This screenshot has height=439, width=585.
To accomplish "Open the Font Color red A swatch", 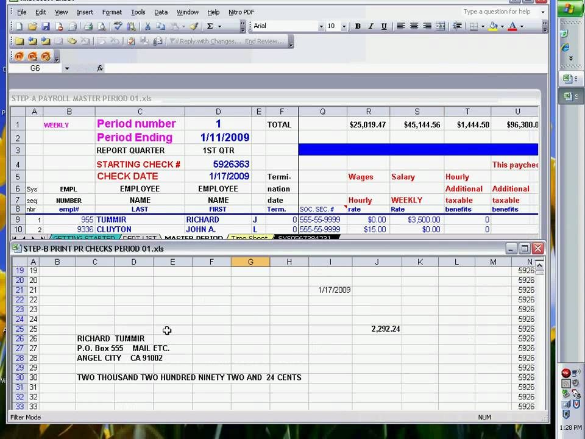I will click(x=512, y=26).
